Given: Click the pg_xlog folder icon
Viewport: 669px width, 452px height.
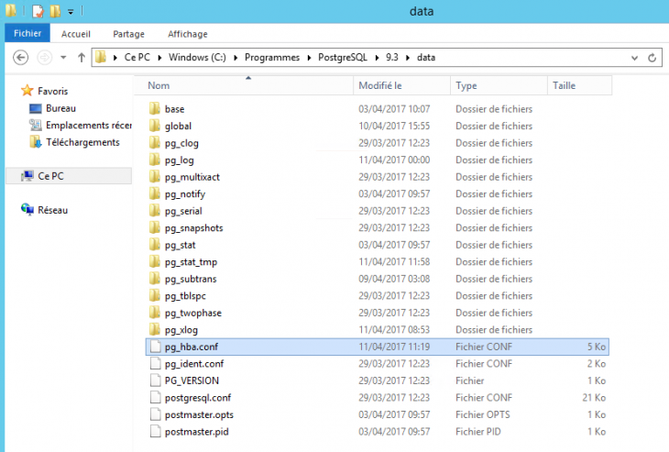Looking at the screenshot, I should (155, 329).
